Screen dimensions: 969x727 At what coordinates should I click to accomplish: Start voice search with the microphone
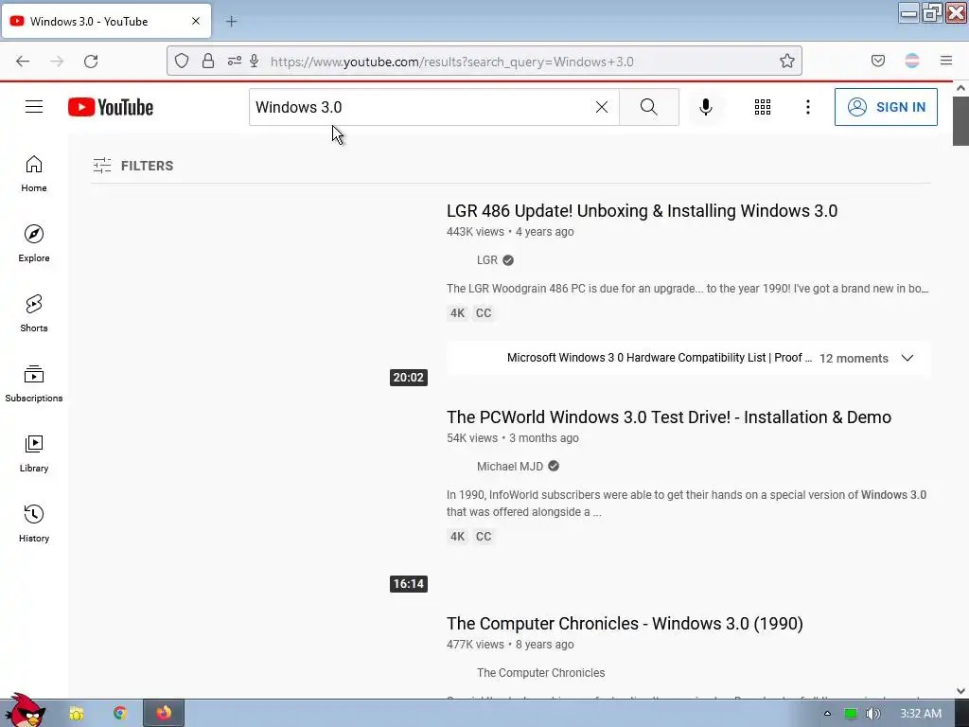[706, 107]
